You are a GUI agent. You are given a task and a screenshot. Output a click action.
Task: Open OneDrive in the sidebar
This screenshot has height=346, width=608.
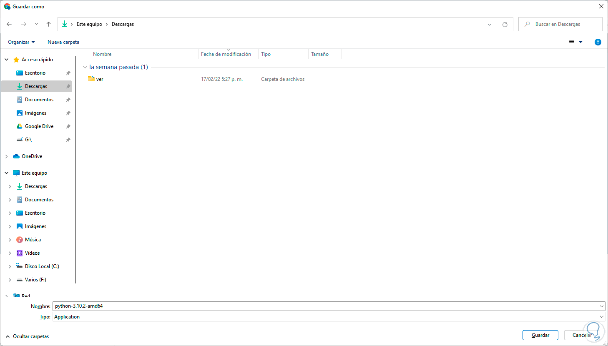pyautogui.click(x=32, y=156)
